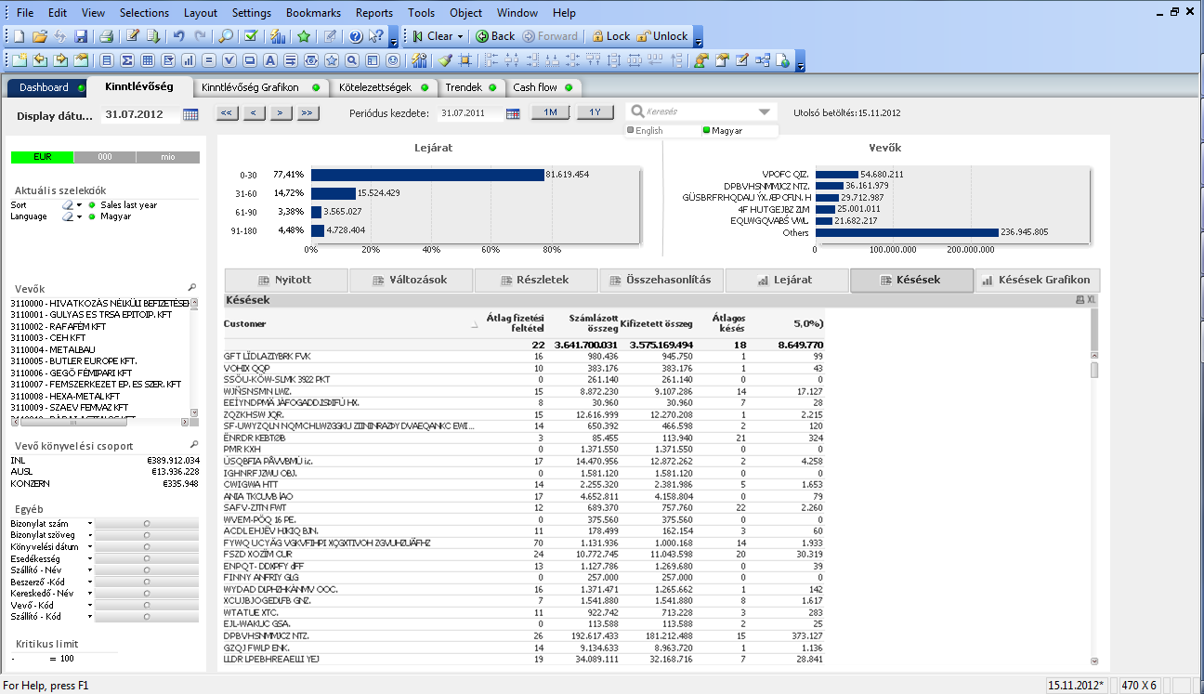
Task: Select the EUR currency toggle
Action: 42,157
